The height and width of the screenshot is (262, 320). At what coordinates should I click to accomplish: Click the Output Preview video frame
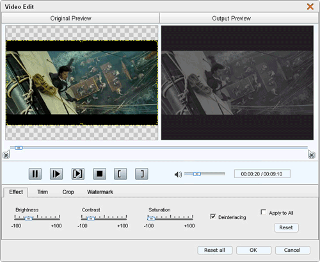pyautogui.click(x=237, y=83)
